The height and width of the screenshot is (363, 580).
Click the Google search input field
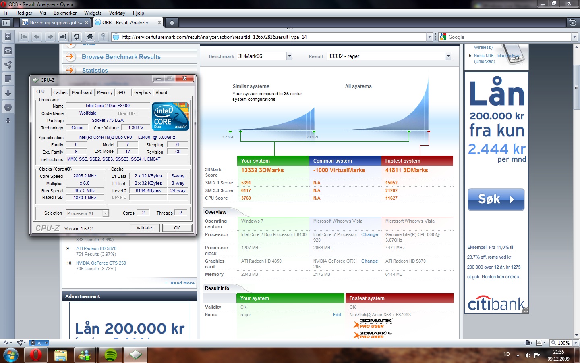click(x=509, y=37)
